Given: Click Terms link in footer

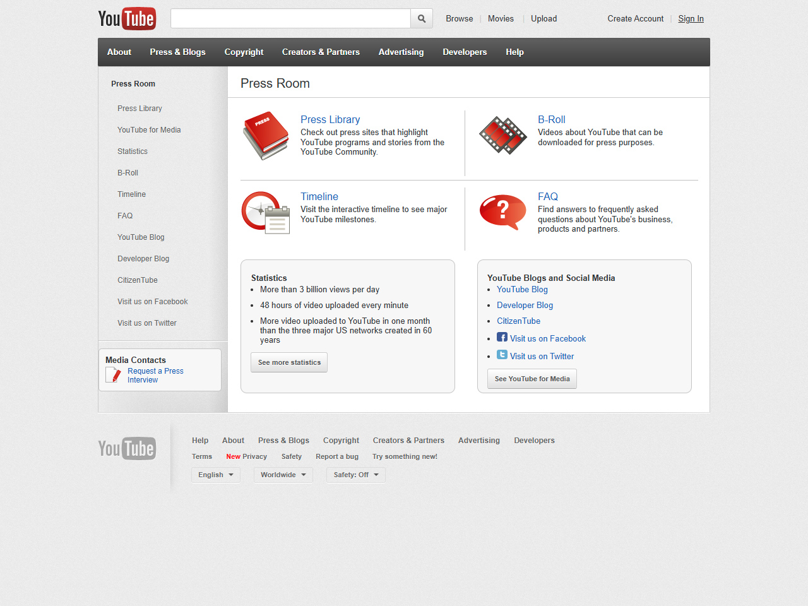Looking at the screenshot, I should point(202,456).
